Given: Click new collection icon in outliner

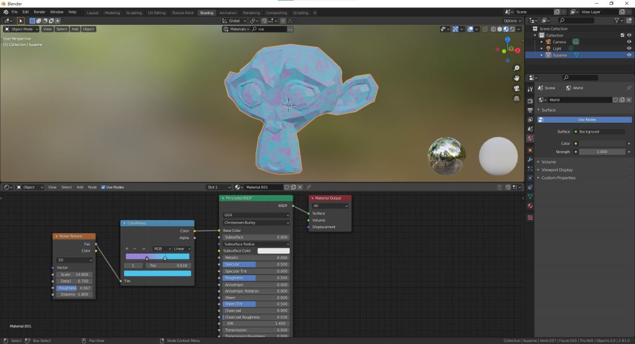Looking at the screenshot, I should 629,20.
